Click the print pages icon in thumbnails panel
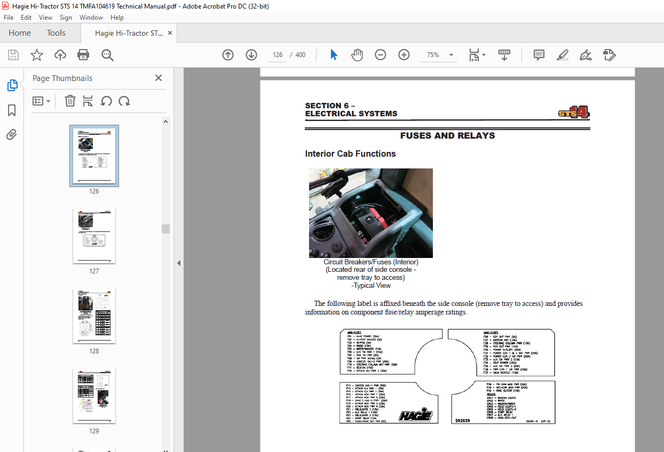The height and width of the screenshot is (452, 664). coord(88,101)
